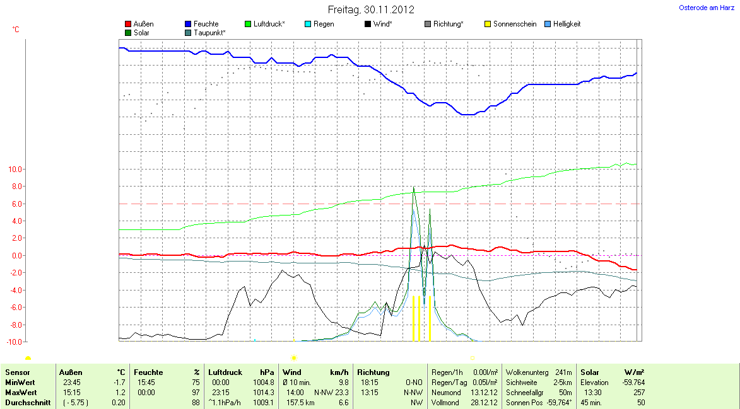Viewport: 740px width, 409px height.
Task: Click the blue Feuchte legend swatch
Action: (188, 25)
